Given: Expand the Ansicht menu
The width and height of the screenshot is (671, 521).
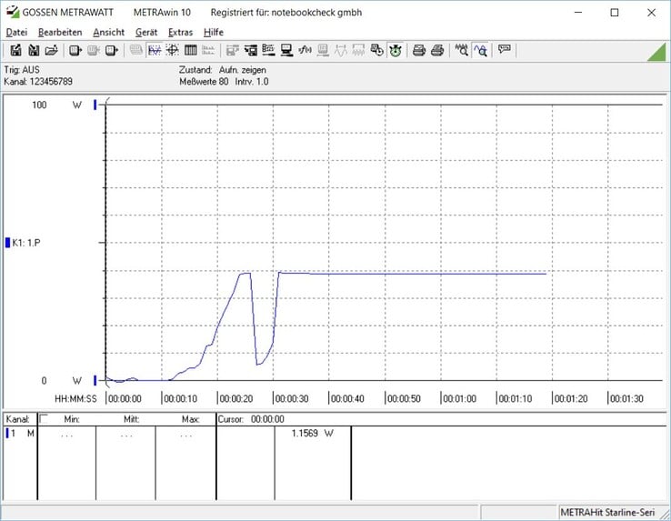Looking at the screenshot, I should (x=109, y=32).
